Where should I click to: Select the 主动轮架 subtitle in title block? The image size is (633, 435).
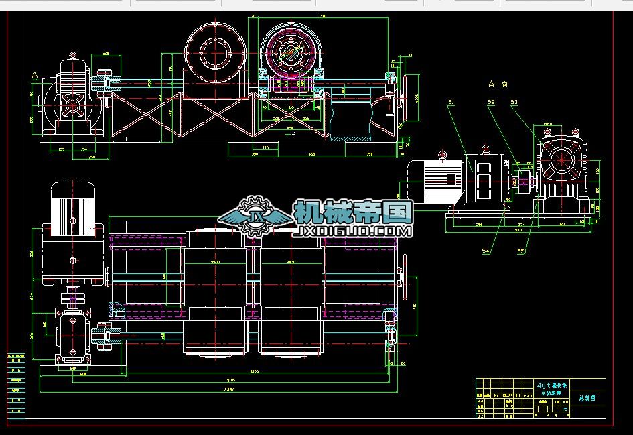coord(551,393)
